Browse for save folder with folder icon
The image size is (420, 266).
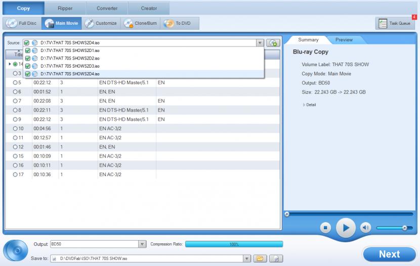coord(260,258)
